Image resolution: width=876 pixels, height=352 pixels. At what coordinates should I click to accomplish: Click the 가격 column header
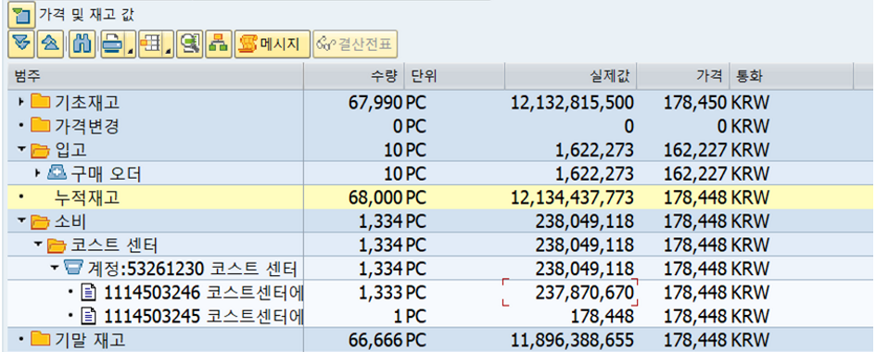click(x=683, y=77)
